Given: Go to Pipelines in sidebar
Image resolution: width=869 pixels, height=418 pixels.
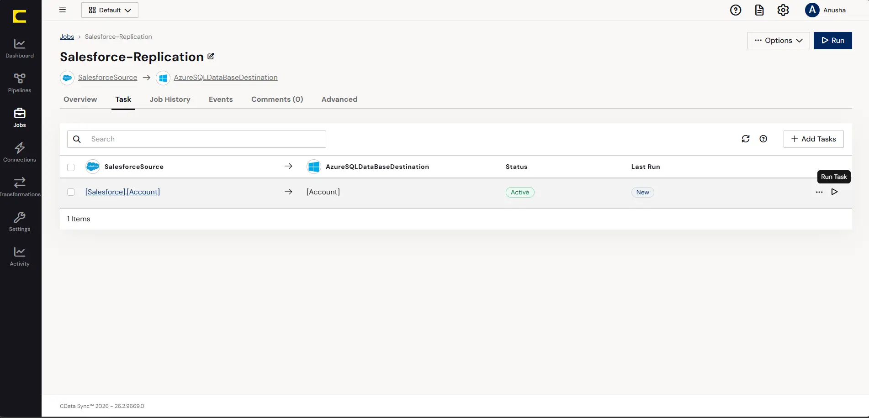Looking at the screenshot, I should click(20, 84).
